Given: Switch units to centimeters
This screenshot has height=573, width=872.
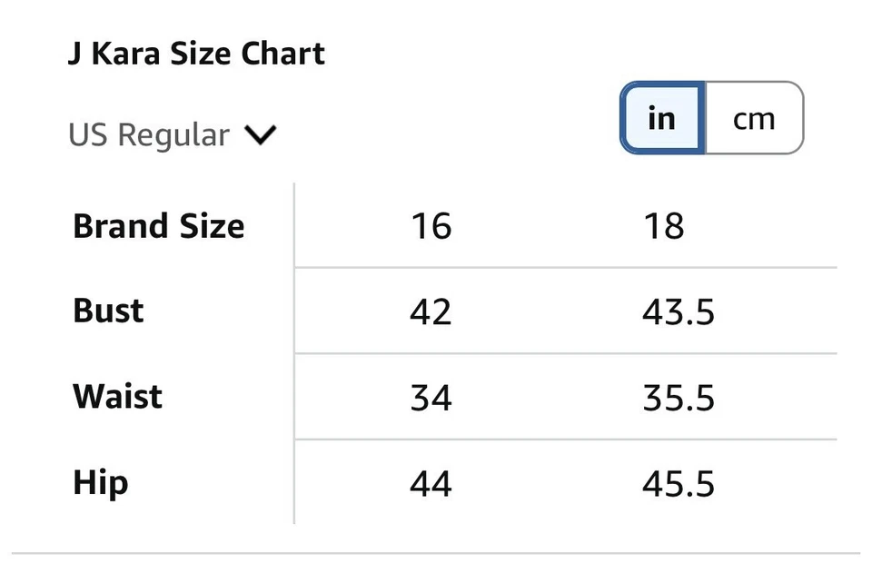Looking at the screenshot, I should (754, 118).
